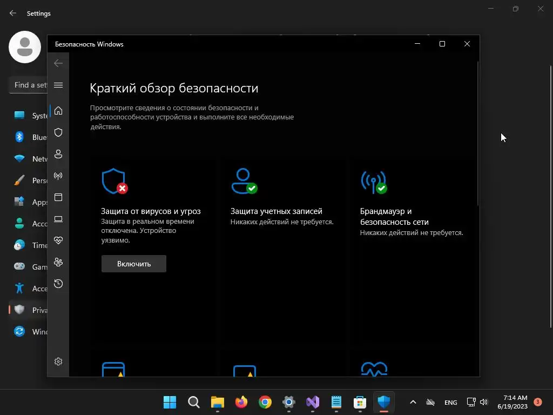Open the volume control in system tray

tap(484, 402)
